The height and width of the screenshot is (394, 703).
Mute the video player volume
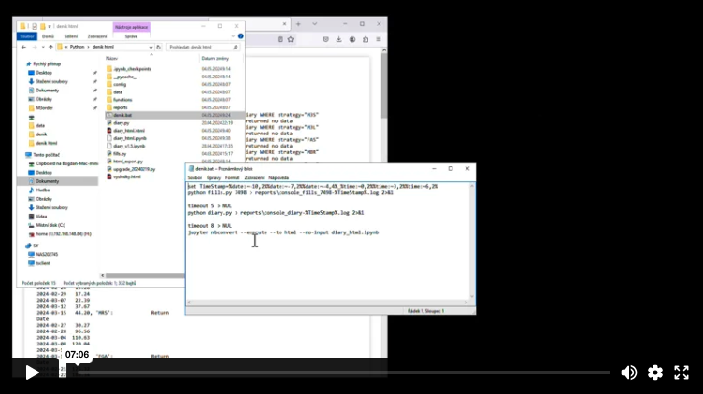[629, 373]
